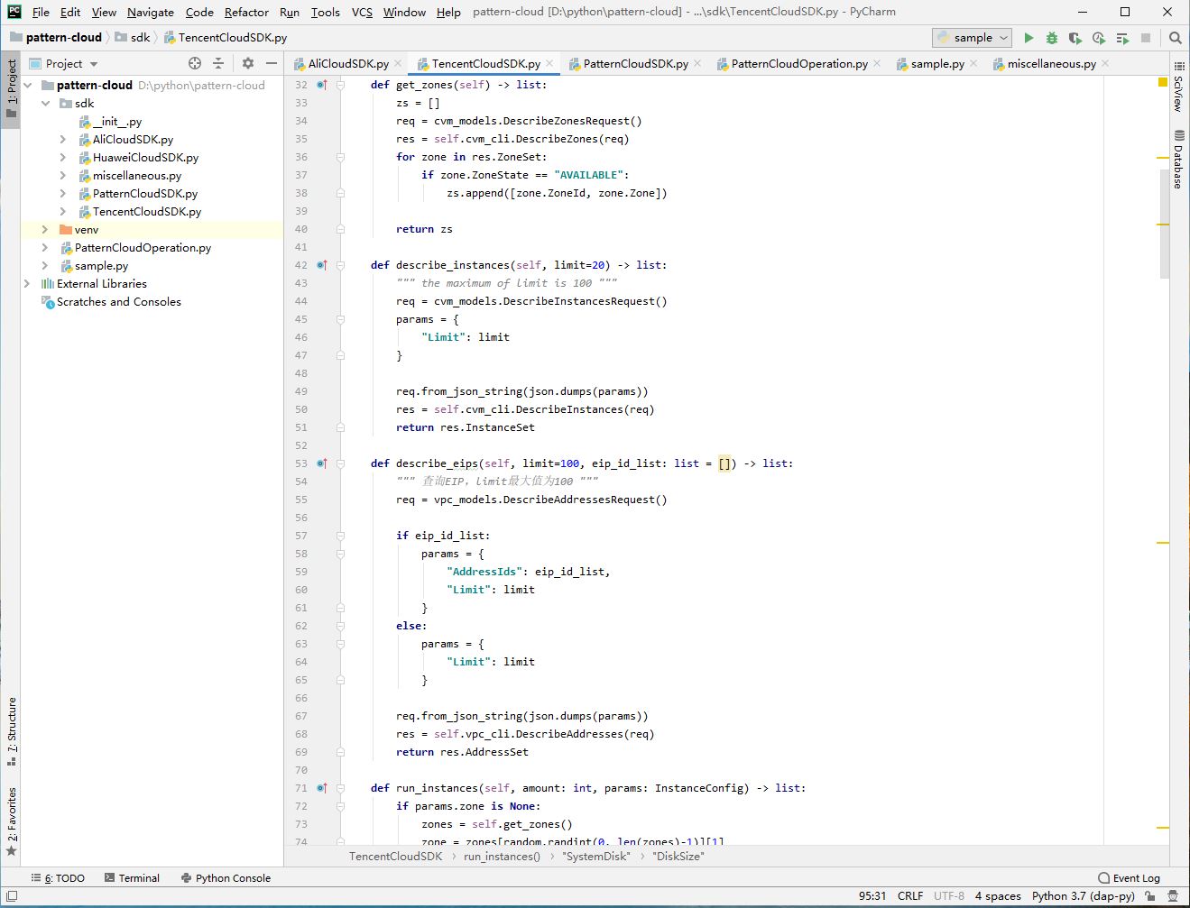Run the sample configuration

[1029, 38]
